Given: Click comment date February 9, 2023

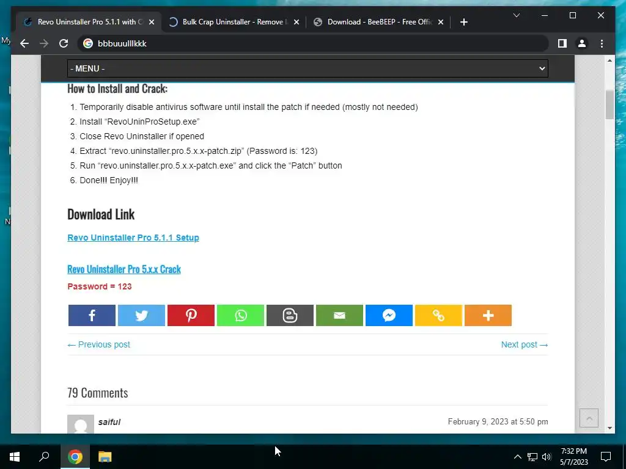Looking at the screenshot, I should pos(498,421).
